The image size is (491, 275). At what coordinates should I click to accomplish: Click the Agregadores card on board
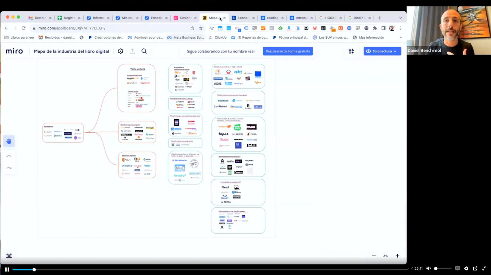click(x=63, y=133)
